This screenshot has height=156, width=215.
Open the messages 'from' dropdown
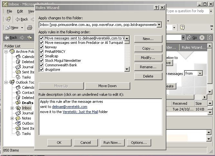200,73
